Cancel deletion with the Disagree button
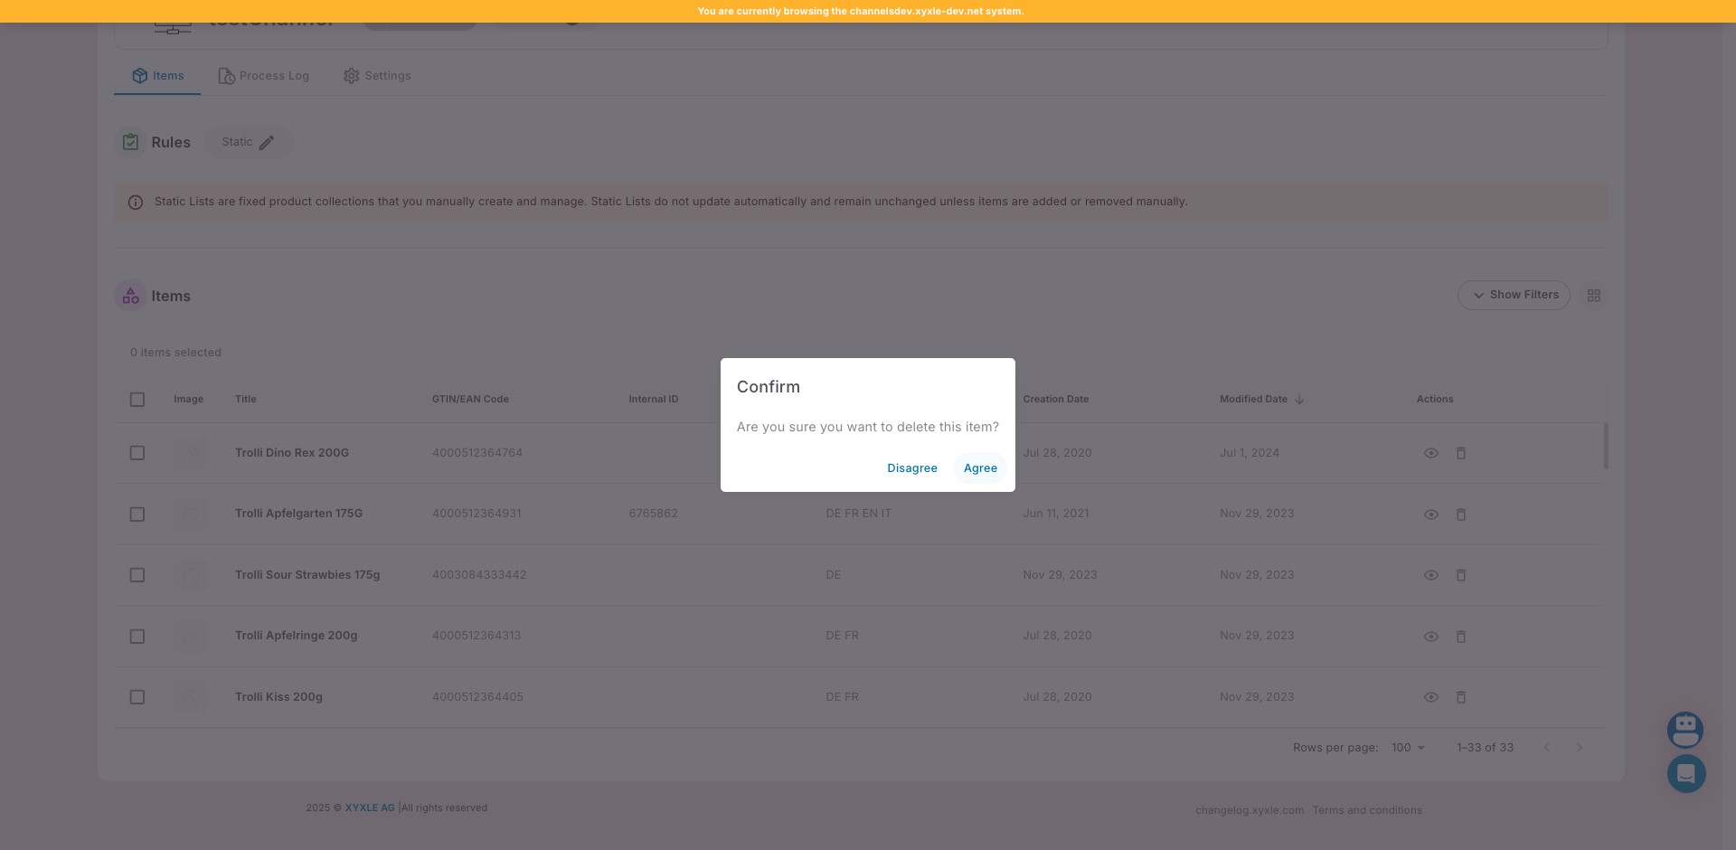 (911, 468)
